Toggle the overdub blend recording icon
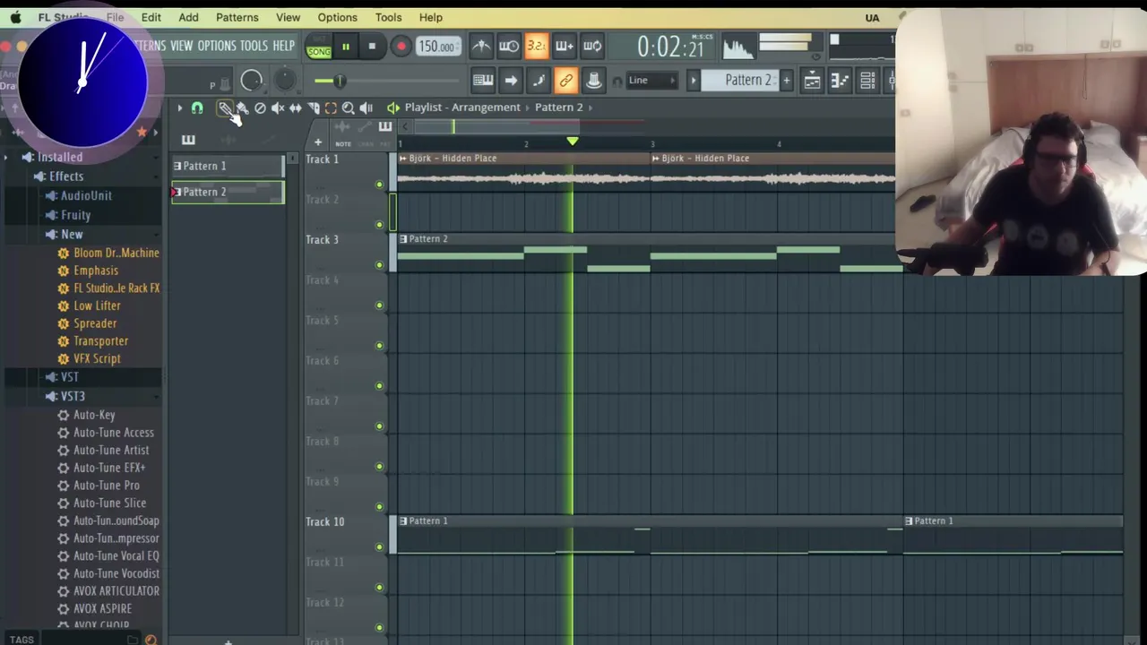The height and width of the screenshot is (645, 1147). [x=565, y=46]
